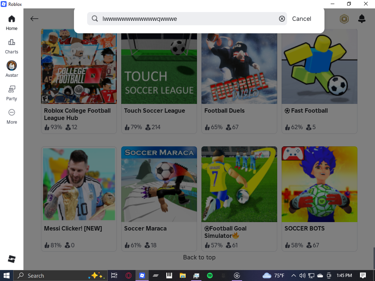Click the 'Football Duels' title text
This screenshot has height=281, width=375.
pos(224,110)
